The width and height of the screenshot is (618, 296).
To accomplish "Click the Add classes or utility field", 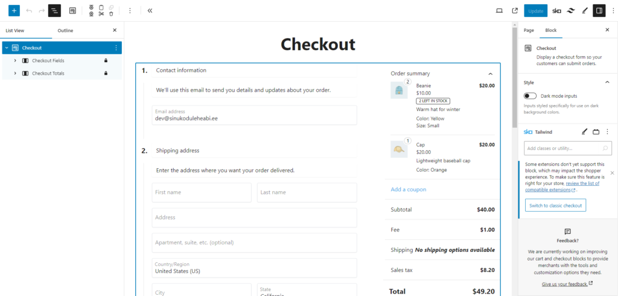I will [562, 148].
